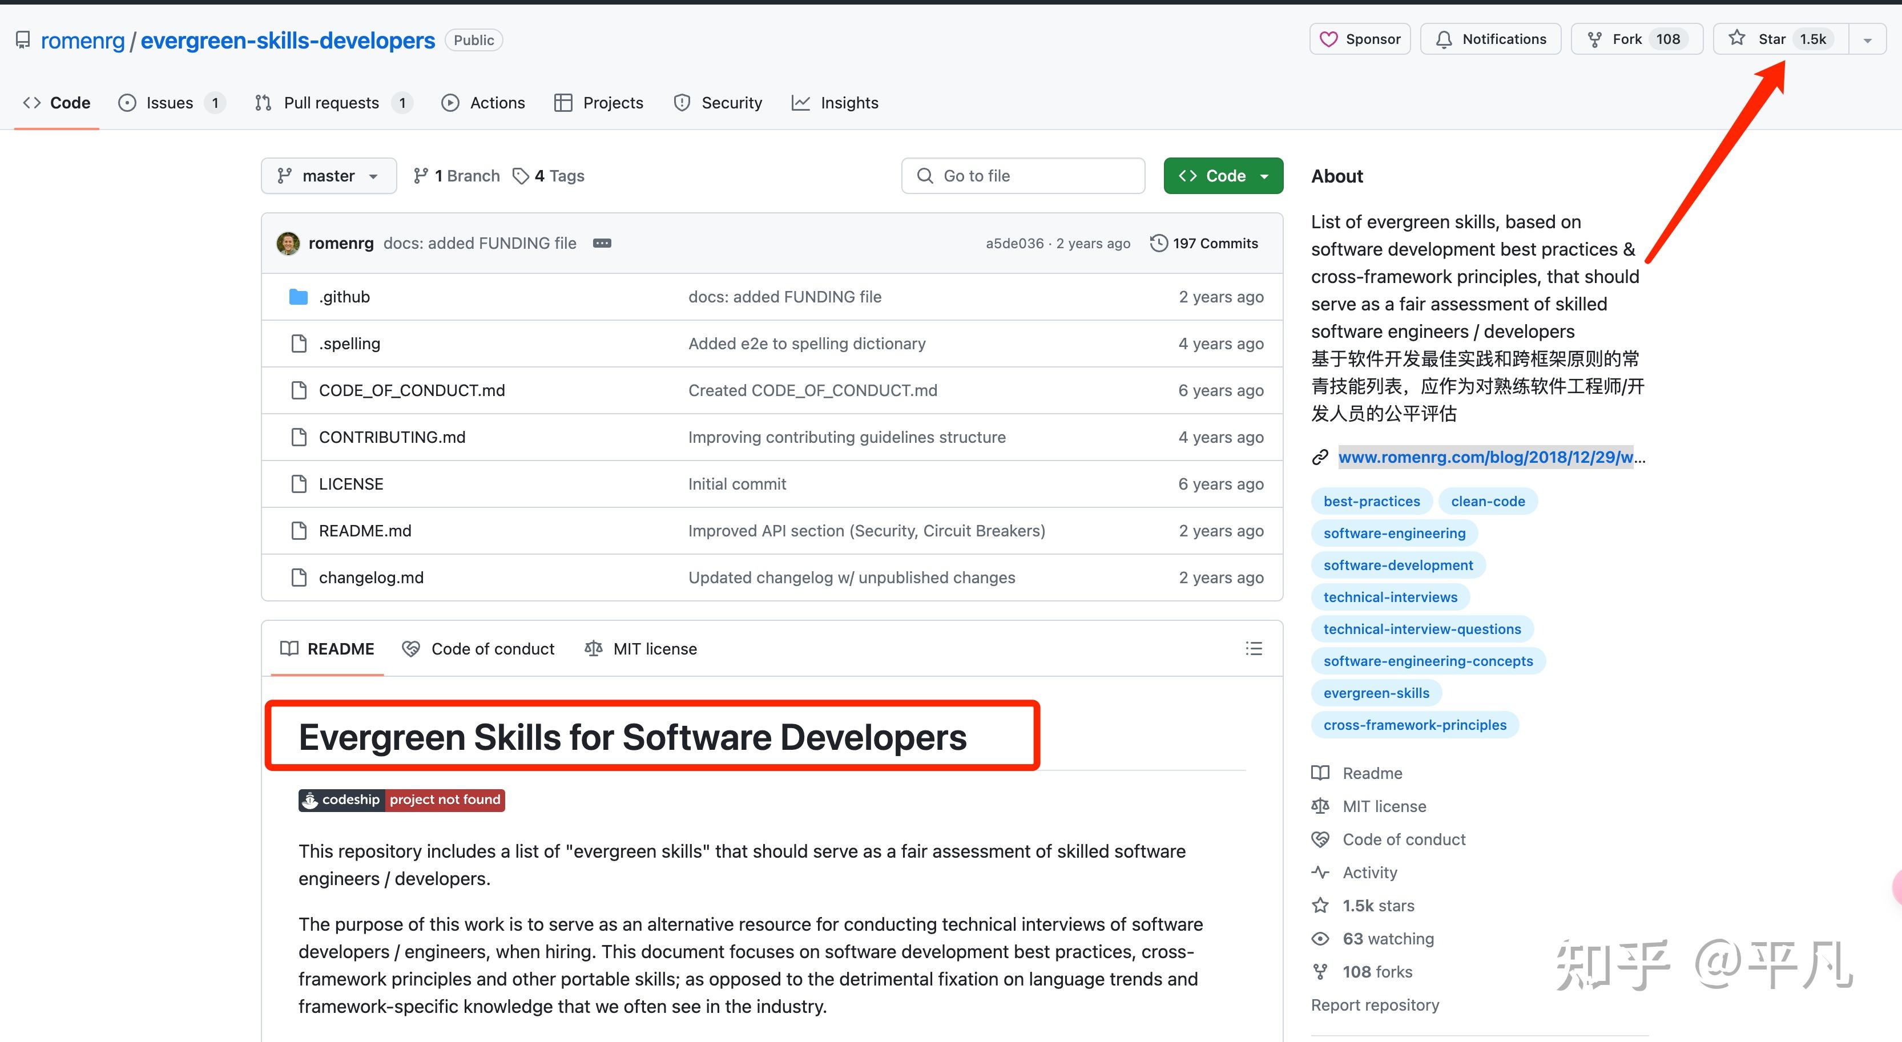This screenshot has width=1902, height=1042.
Task: Open the .github folder
Action: pos(344,297)
